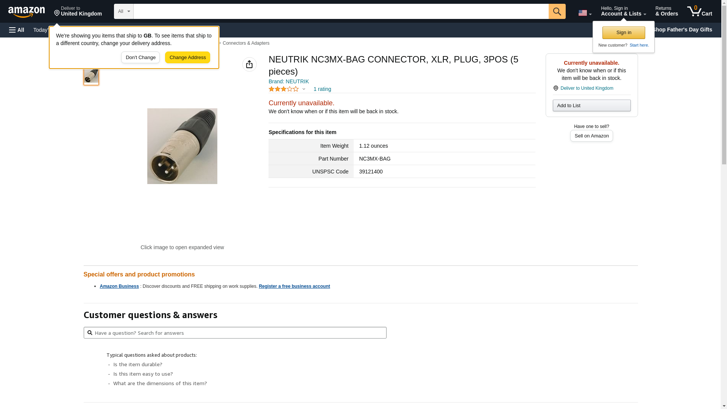Click the search magnifier button
Screen dimensions: 727x409
[557, 11]
